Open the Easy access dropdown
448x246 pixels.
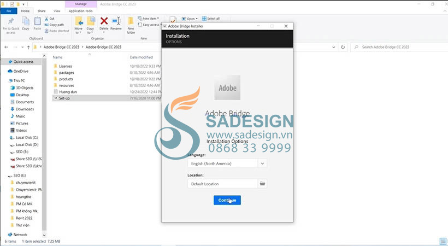pos(149,25)
